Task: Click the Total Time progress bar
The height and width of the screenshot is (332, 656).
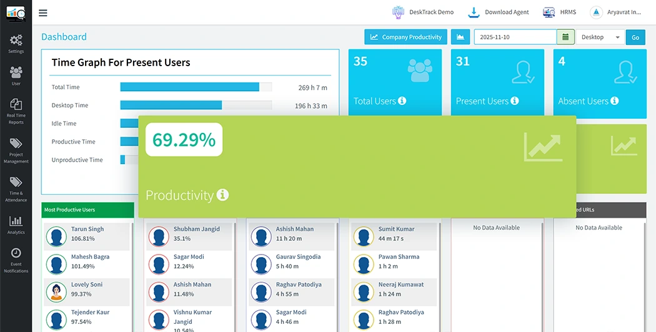Action: (x=196, y=87)
